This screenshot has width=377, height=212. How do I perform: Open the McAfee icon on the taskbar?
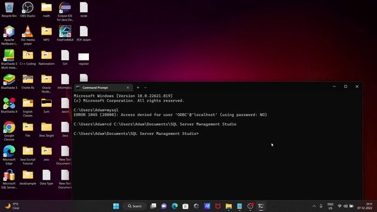[x=218, y=206]
